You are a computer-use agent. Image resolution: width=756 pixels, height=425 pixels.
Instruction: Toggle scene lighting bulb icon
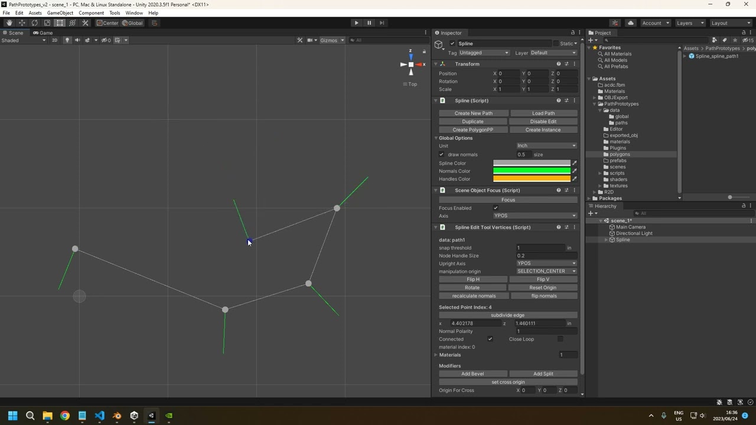(x=67, y=40)
